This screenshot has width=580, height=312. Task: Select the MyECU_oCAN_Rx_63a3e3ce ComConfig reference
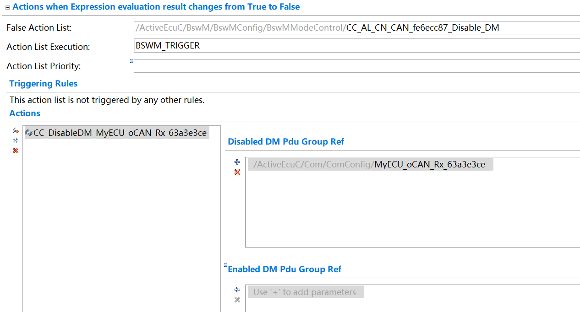pyautogui.click(x=370, y=164)
